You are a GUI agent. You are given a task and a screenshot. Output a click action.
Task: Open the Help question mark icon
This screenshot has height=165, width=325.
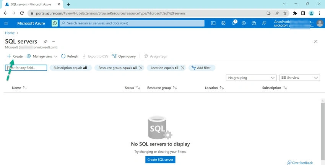[x=254, y=23]
